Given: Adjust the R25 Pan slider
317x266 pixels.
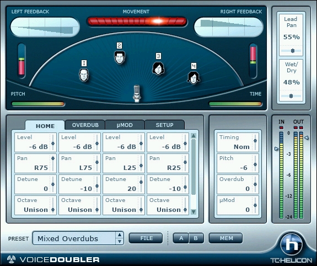Looking at the screenshot, I should point(185,163).
